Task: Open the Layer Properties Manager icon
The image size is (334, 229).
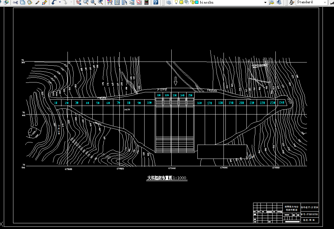Action: pos(169,2)
